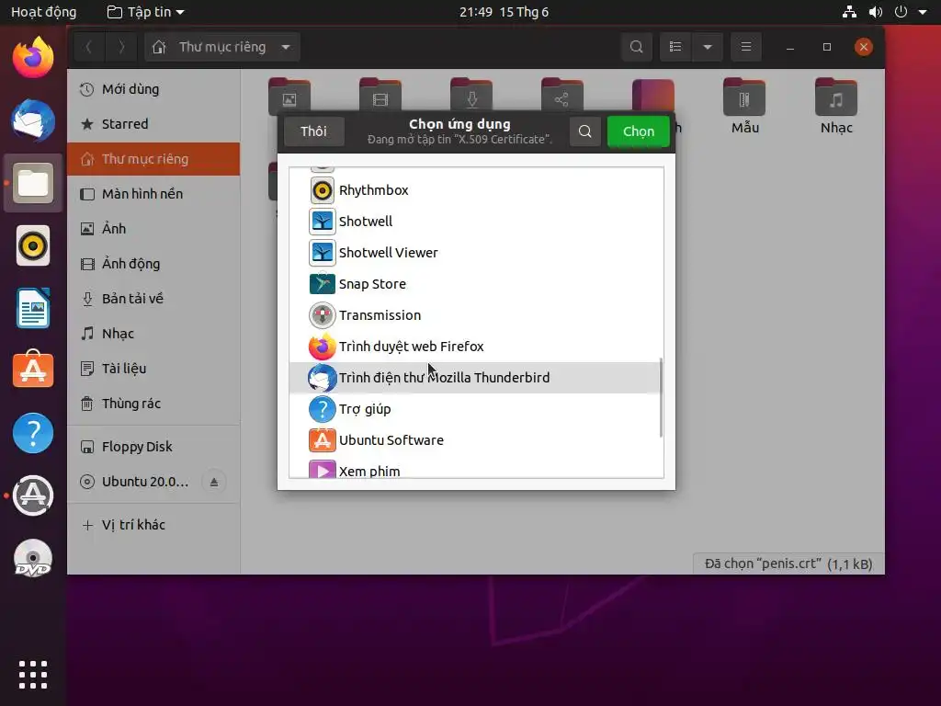Viewport: 941px width, 706px height.
Task: Click the videos folder thumbnail
Action: pos(380,96)
